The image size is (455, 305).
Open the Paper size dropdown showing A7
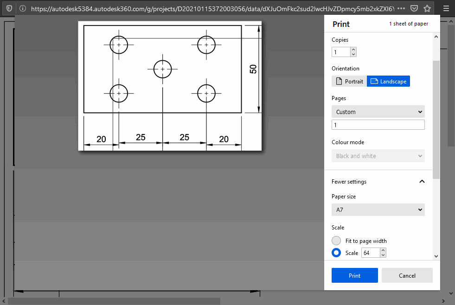(x=378, y=210)
